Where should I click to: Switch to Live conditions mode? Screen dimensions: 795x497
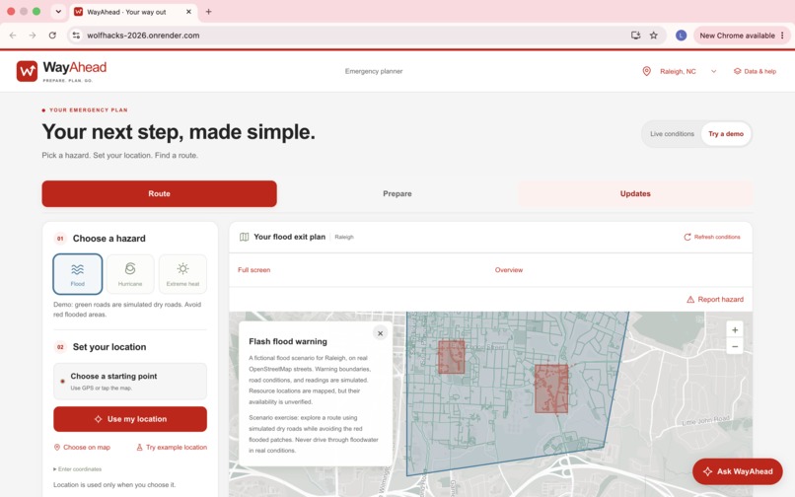point(672,134)
